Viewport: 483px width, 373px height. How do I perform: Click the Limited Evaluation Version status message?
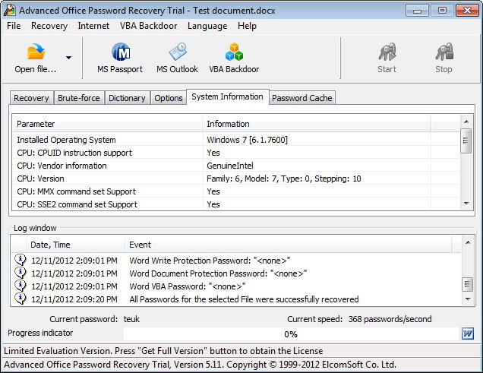tap(163, 351)
